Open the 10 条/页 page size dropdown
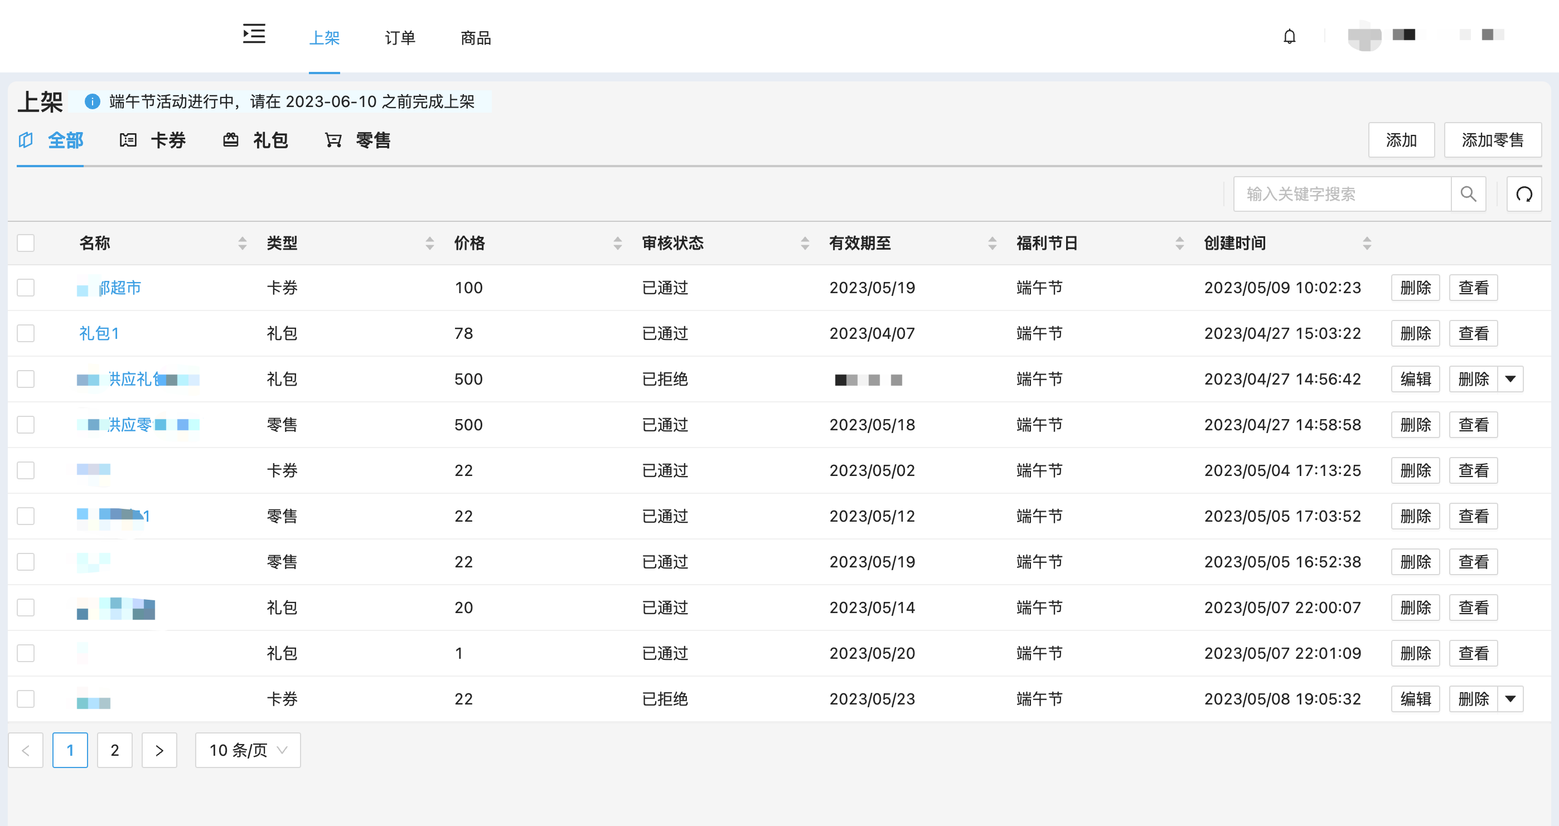Image resolution: width=1559 pixels, height=826 pixels. (248, 750)
